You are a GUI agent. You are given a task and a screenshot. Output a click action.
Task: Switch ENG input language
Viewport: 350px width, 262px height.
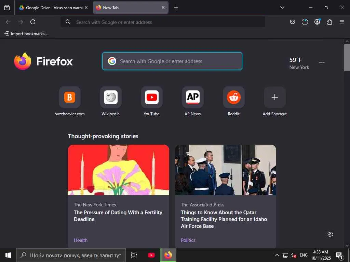(x=304, y=255)
